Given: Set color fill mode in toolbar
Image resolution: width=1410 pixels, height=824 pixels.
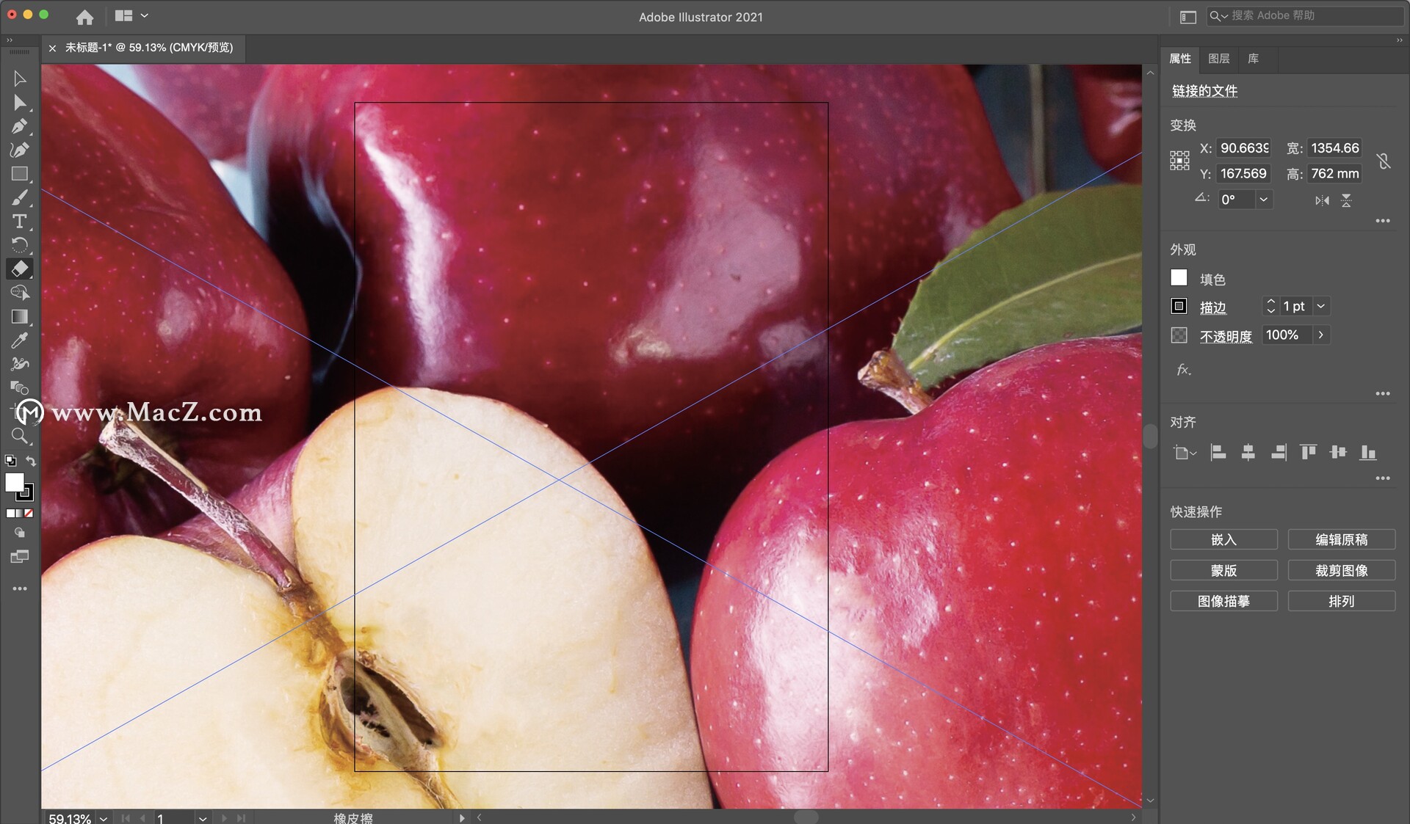Looking at the screenshot, I should click(x=10, y=514).
